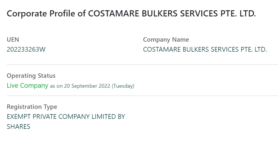Click the Registration Type label
Image resolution: width=278 pixels, height=142 pixels.
[x=32, y=107]
